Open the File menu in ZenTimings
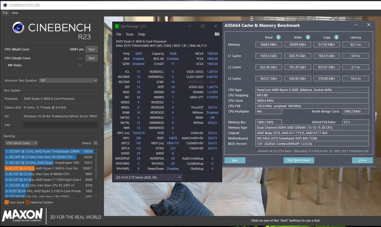The width and height of the screenshot is (381, 227). 119,34
